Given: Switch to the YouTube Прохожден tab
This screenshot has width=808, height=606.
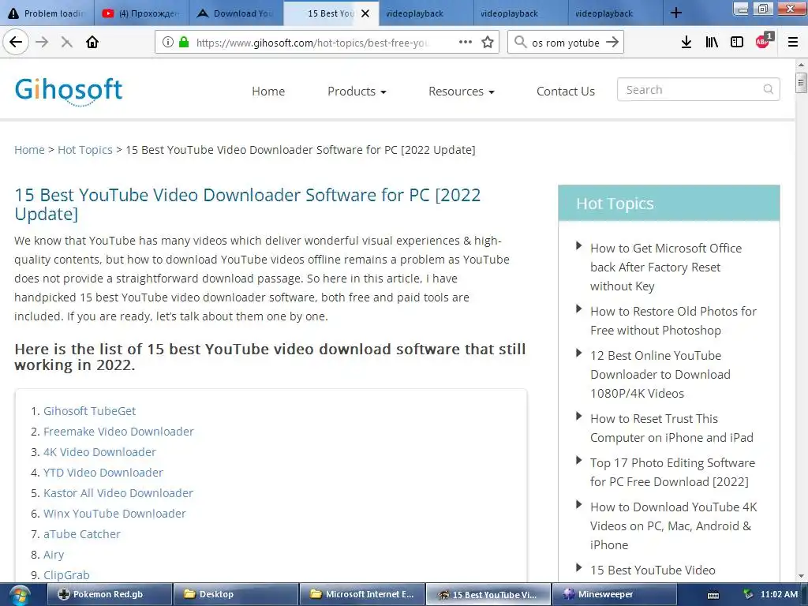Looking at the screenshot, I should click(142, 13).
